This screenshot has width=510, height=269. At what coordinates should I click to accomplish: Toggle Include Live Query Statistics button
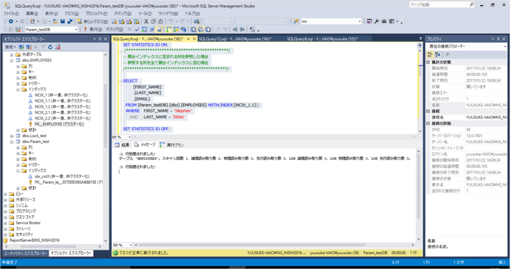click(176, 29)
